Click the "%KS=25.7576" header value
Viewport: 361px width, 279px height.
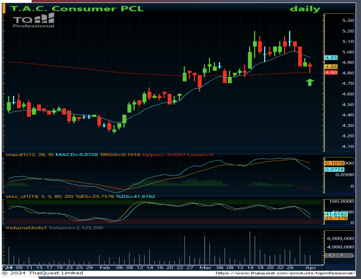pyautogui.click(x=95, y=196)
